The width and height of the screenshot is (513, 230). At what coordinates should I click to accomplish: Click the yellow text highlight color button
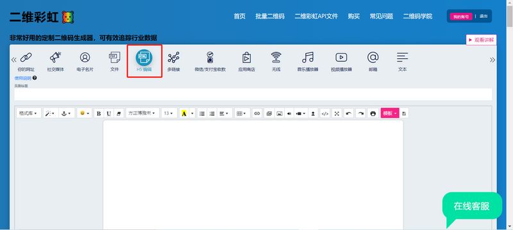tap(184, 113)
